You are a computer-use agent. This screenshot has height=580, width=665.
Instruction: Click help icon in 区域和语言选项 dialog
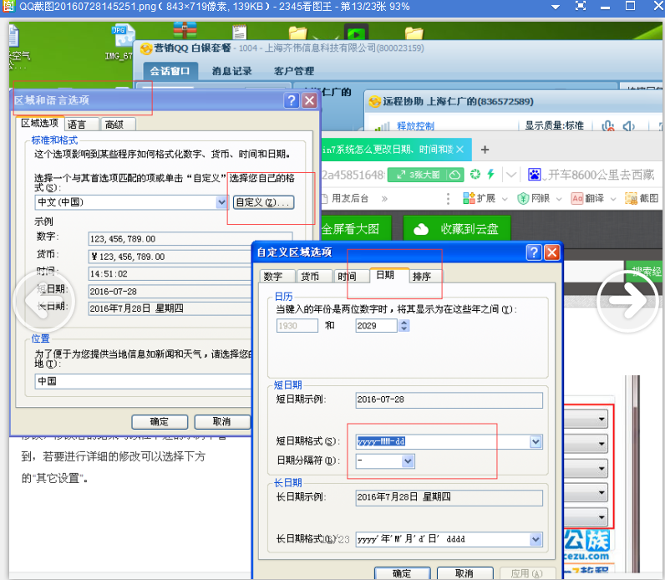(x=291, y=100)
